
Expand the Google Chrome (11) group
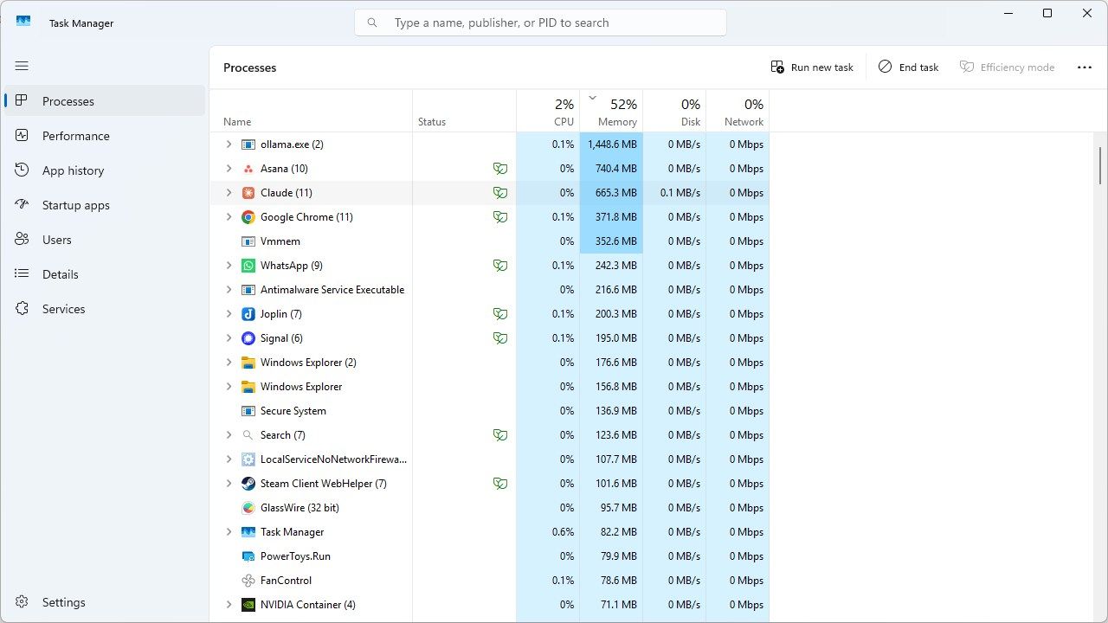(229, 217)
